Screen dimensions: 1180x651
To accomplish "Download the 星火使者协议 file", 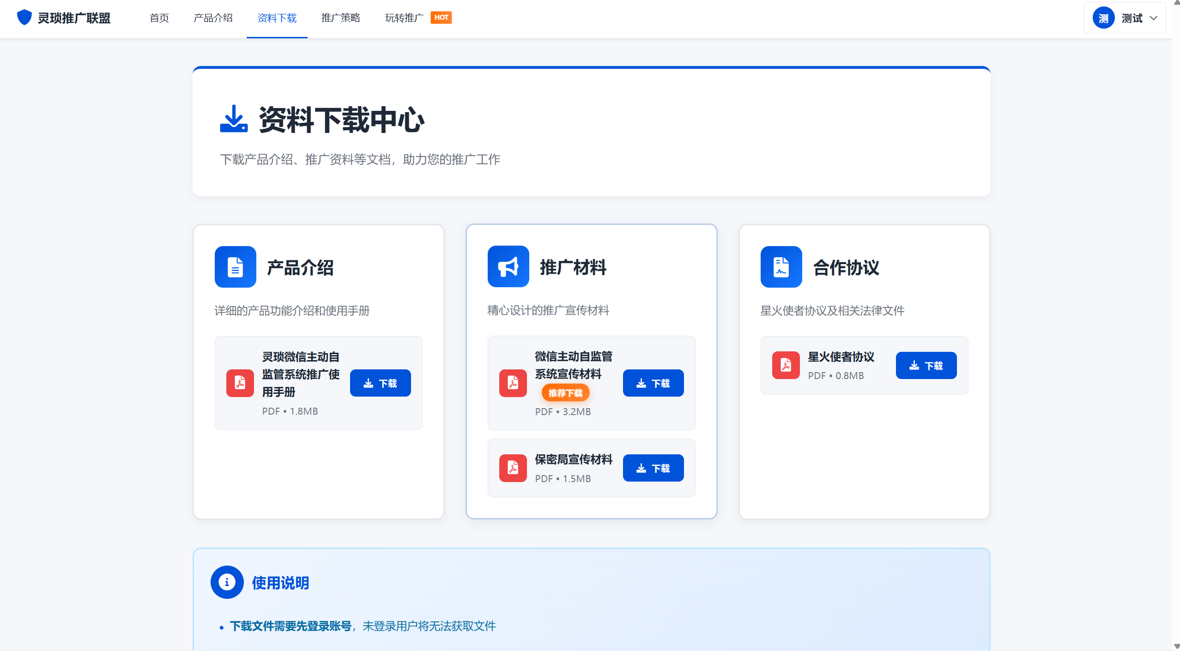I will pos(926,365).
